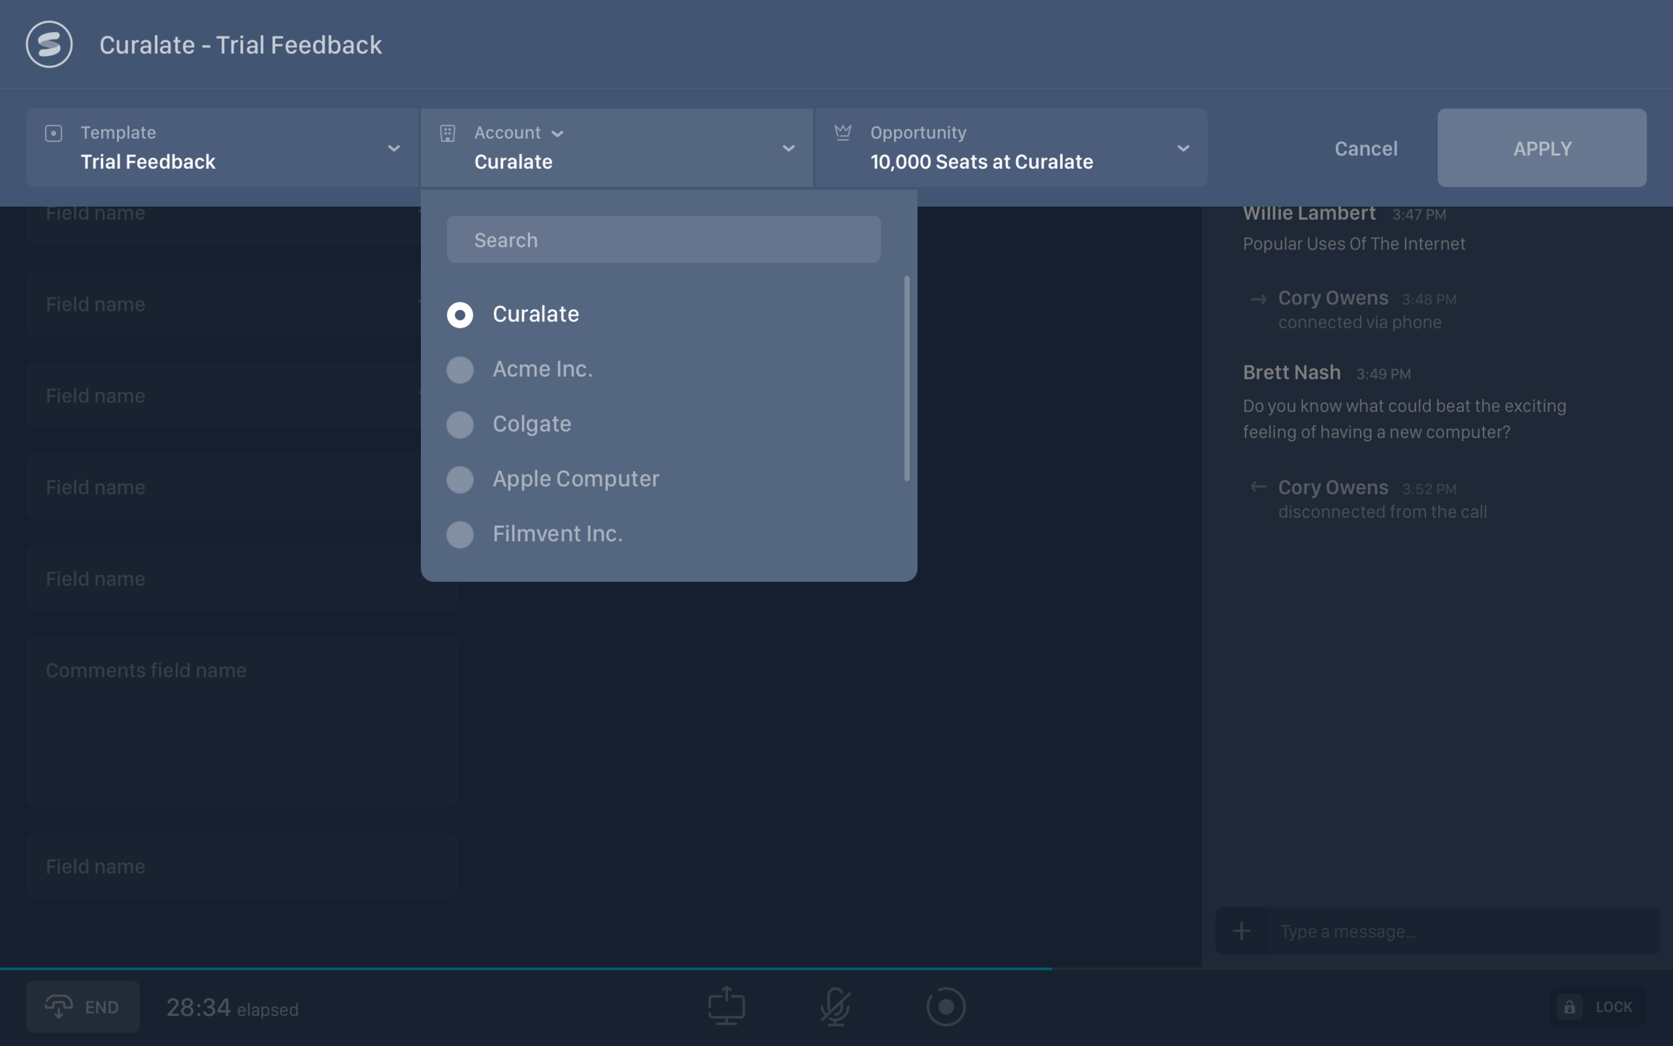Click the record call icon
Viewport: 1673px width, 1046px height.
[x=946, y=1006]
